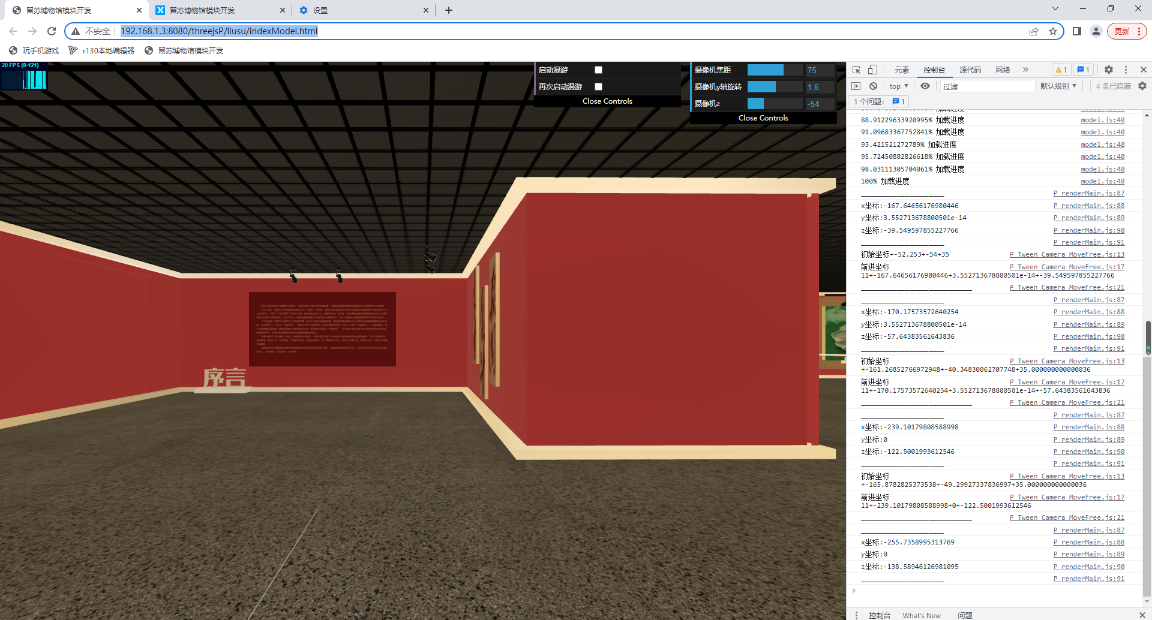Screen dimensions: 1152x620
Task: Click Close Controls under camera panel
Action: coord(763,118)
